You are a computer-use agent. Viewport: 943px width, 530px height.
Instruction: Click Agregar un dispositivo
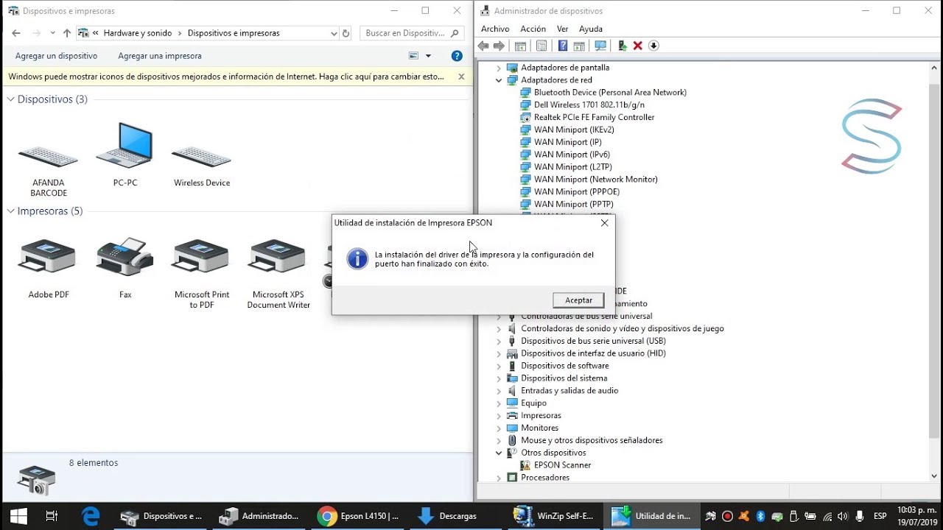click(56, 56)
